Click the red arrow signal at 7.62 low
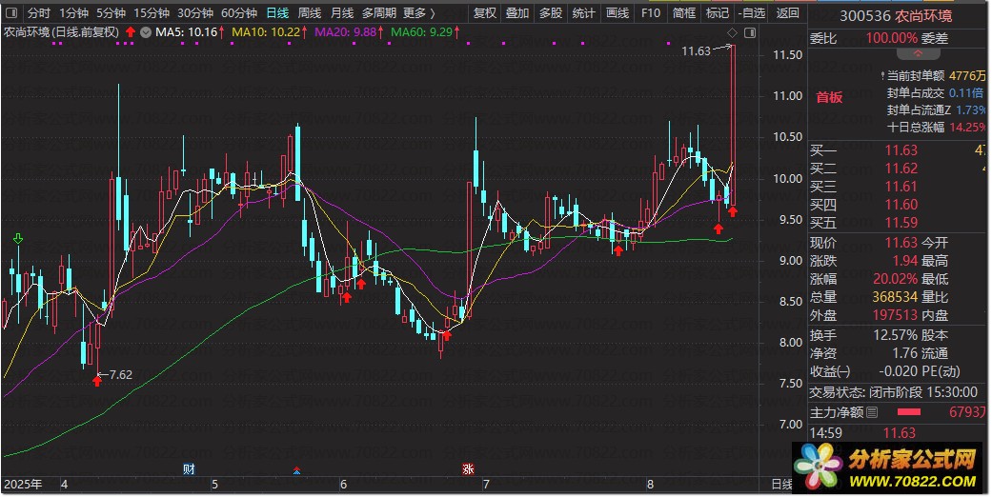This screenshot has height=497, width=992. [x=97, y=380]
